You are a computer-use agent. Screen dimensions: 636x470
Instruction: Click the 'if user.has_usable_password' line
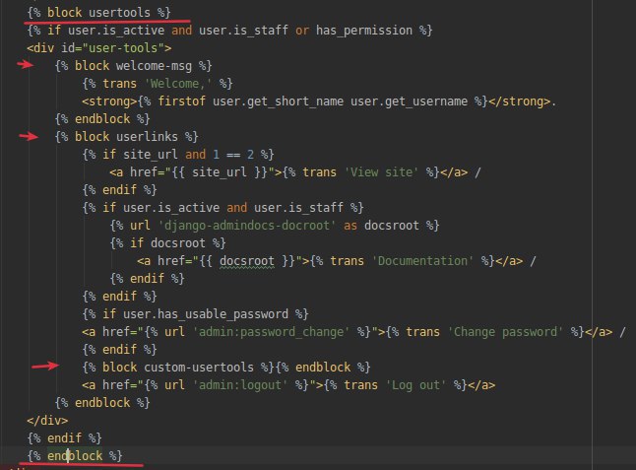pos(195,314)
